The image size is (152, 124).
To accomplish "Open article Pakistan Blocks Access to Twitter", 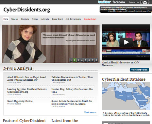I will tap(72, 78).
